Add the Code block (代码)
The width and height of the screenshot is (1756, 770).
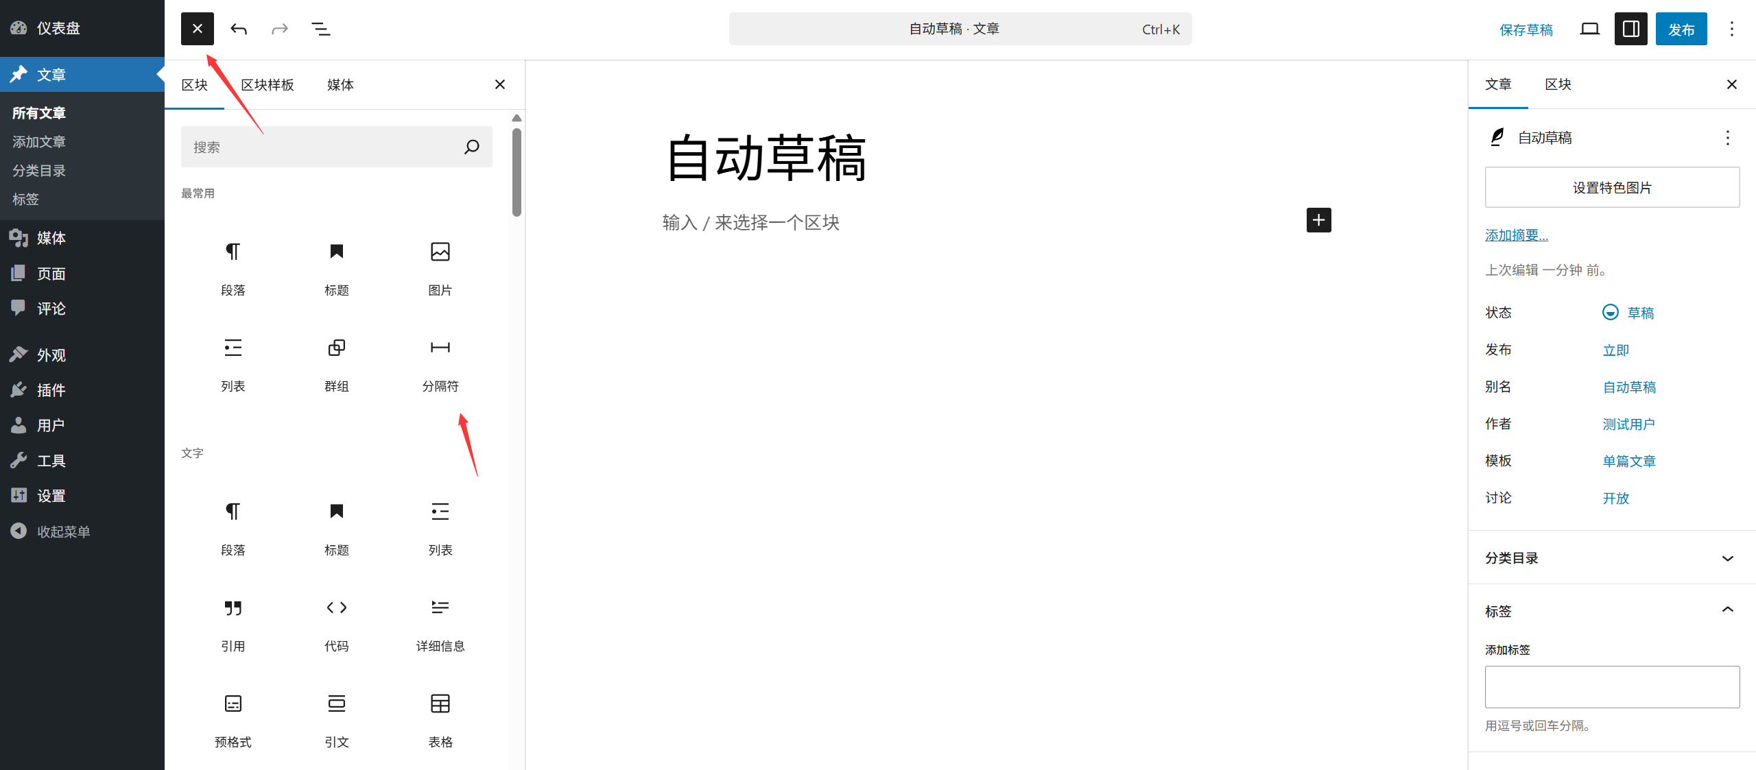(337, 625)
